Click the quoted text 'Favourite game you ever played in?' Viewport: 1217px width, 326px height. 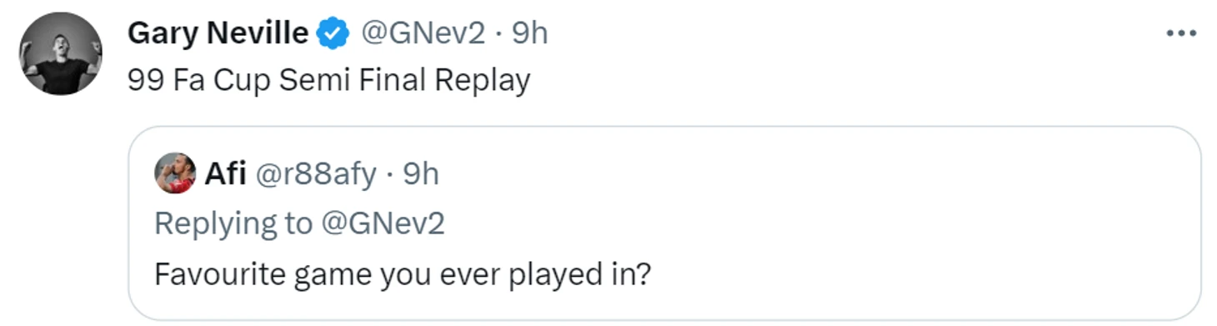tap(402, 274)
